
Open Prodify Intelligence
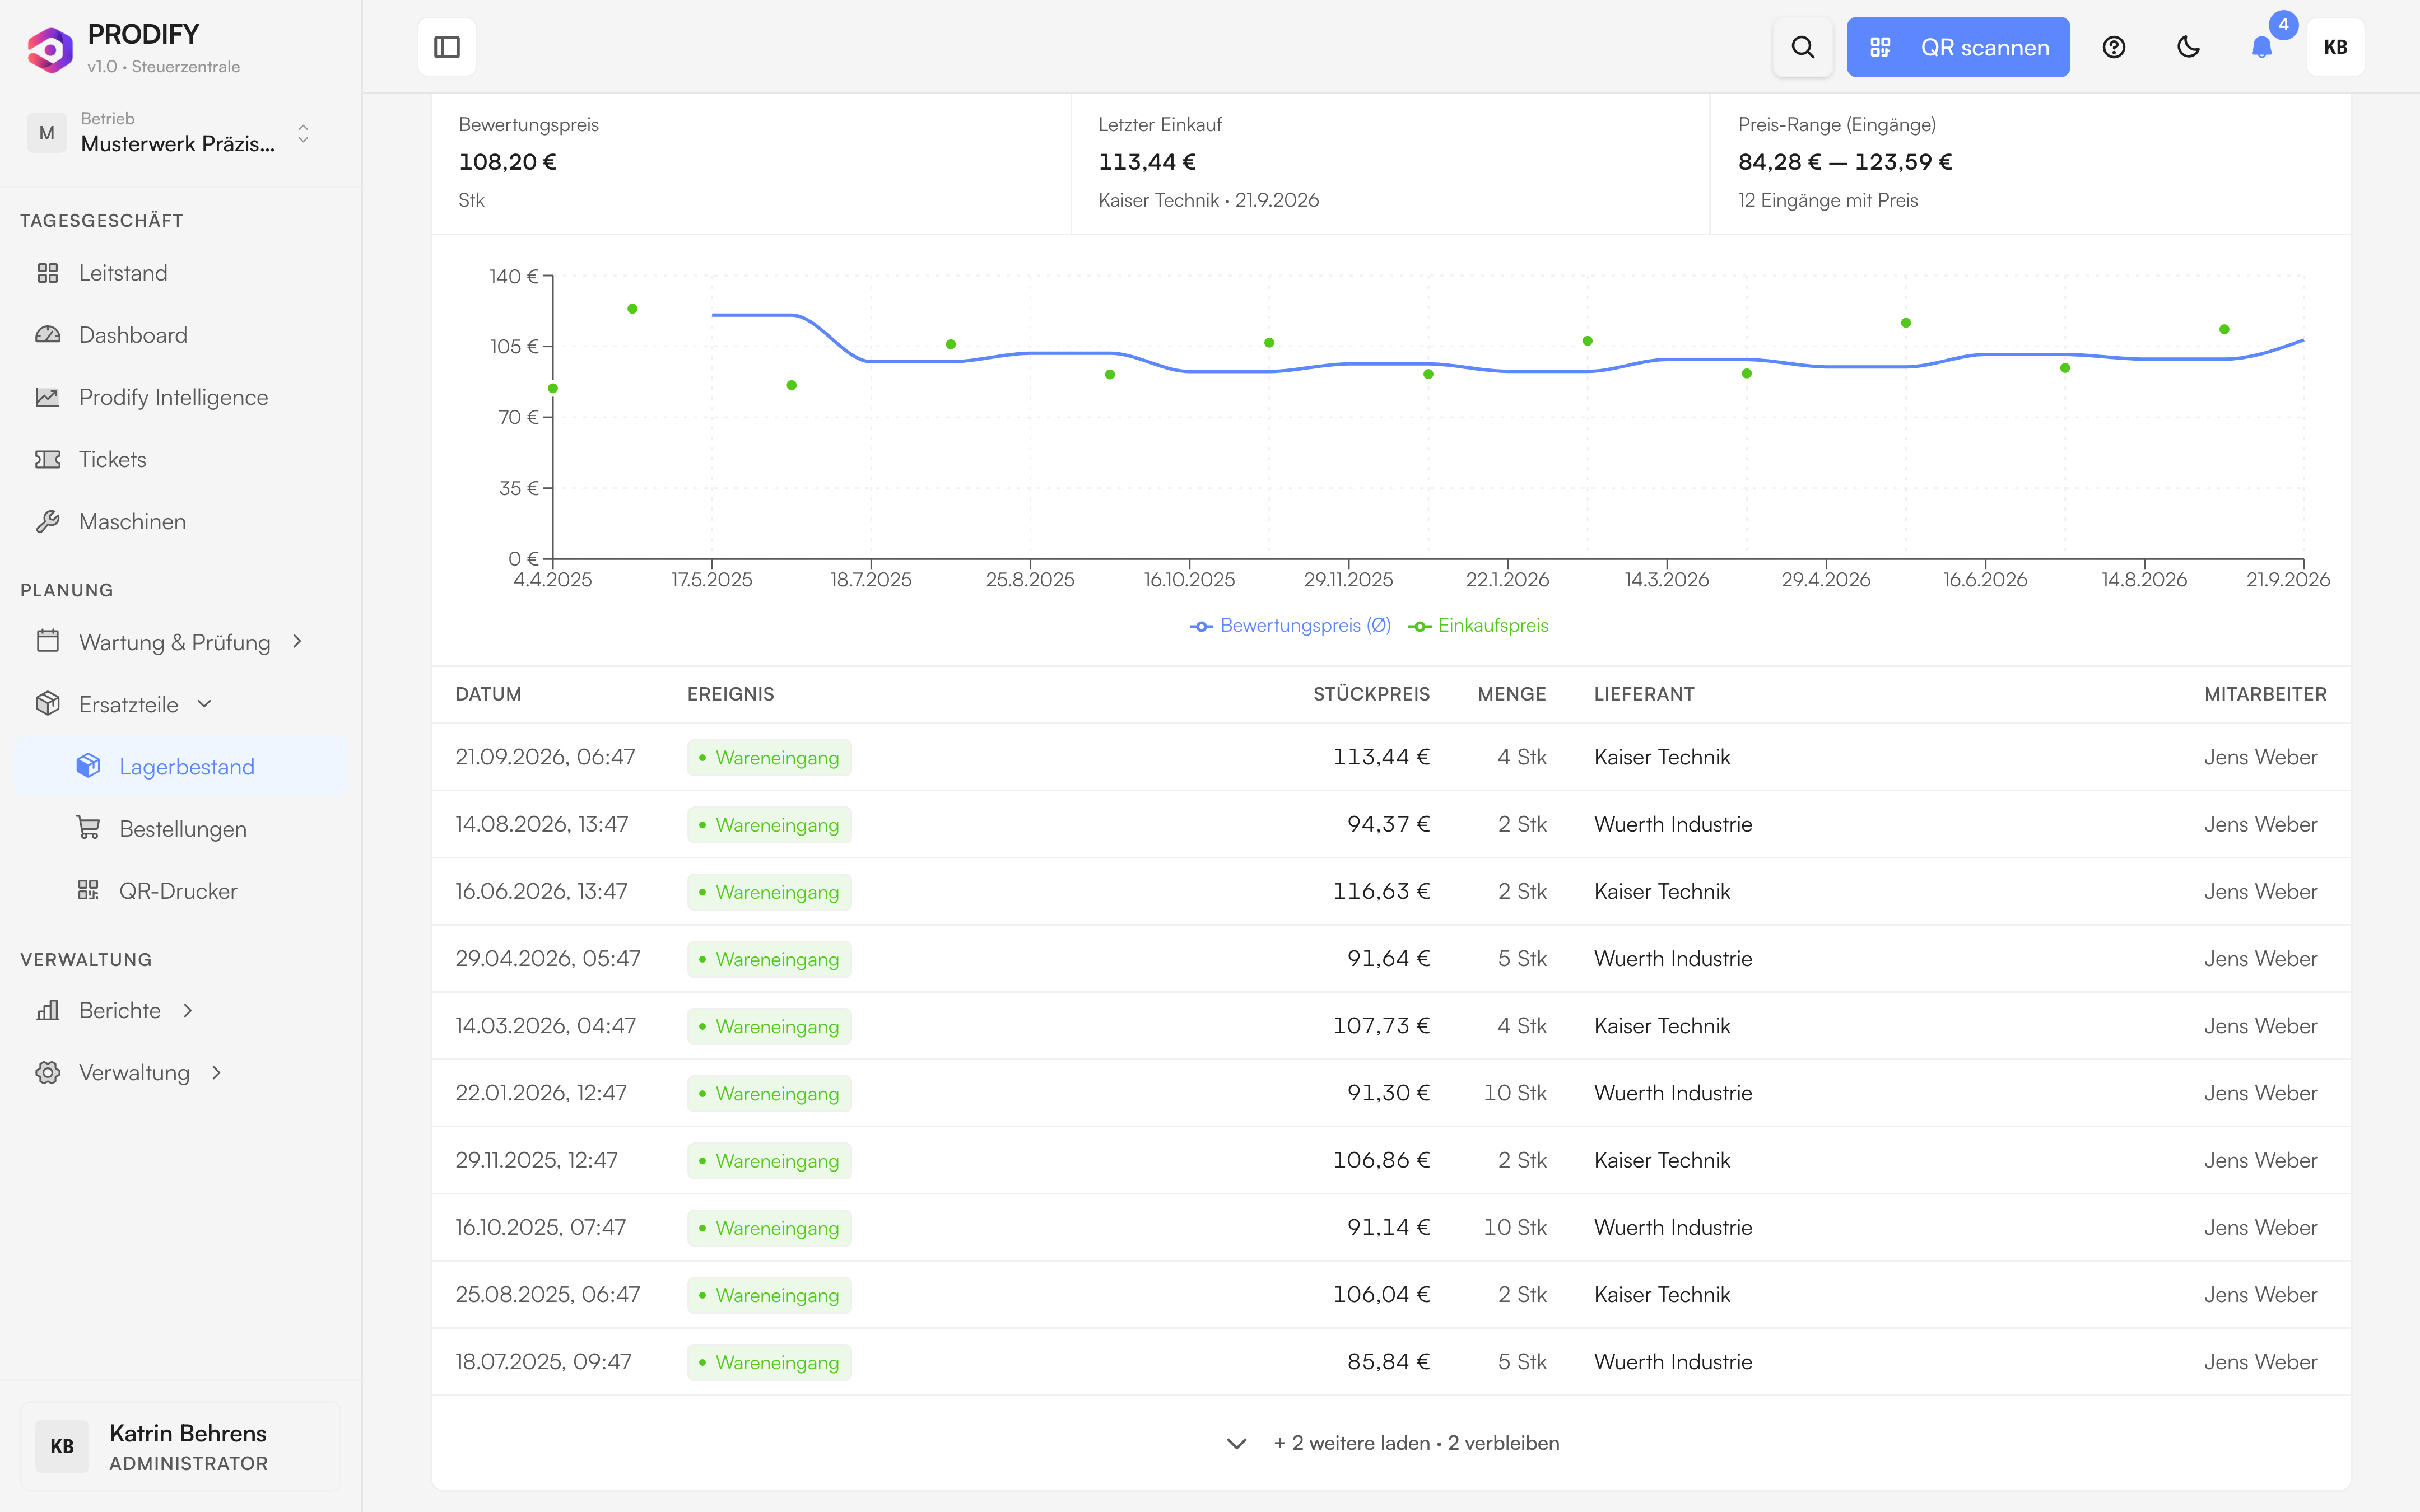click(180, 397)
